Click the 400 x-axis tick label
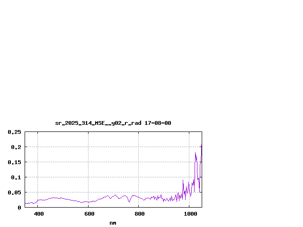The height and width of the screenshot is (227, 303). tap(38, 214)
